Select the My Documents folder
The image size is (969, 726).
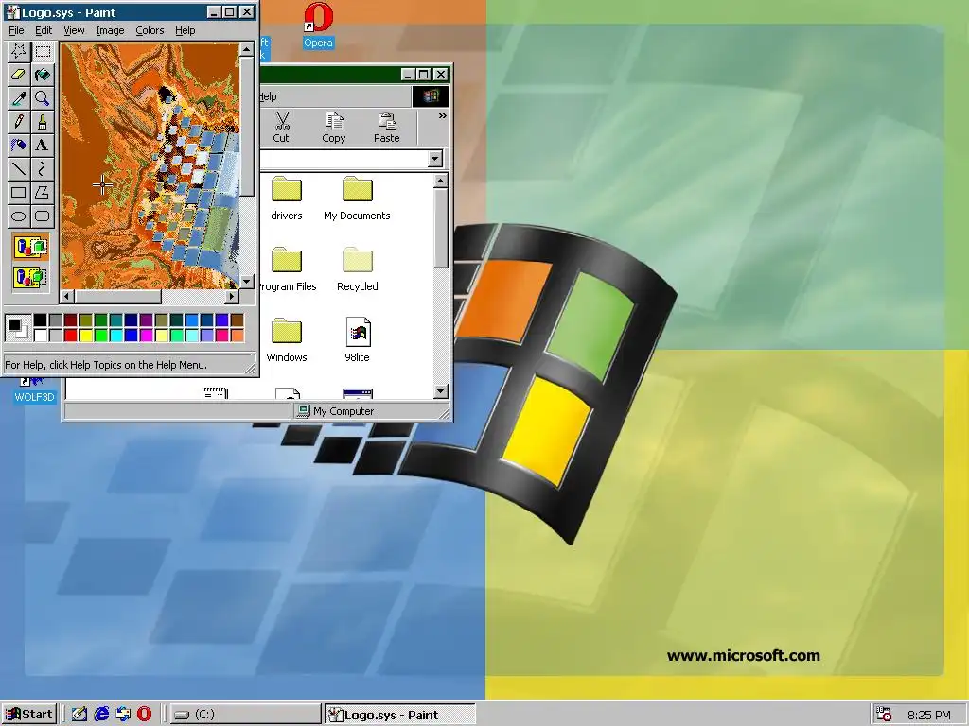(357, 199)
